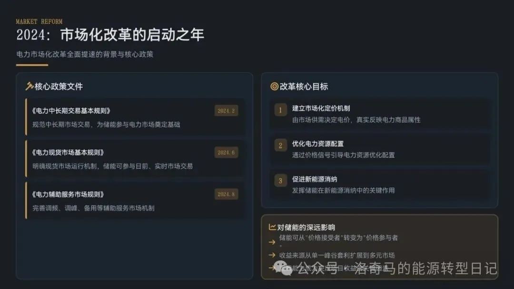Open the 《电力中长期交易基本规则》 card
The image size is (514, 289).
coord(135,117)
